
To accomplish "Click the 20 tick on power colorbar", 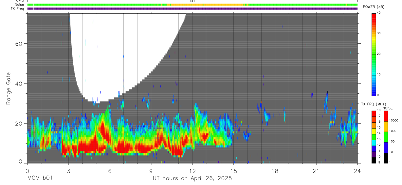I will [x=378, y=54].
